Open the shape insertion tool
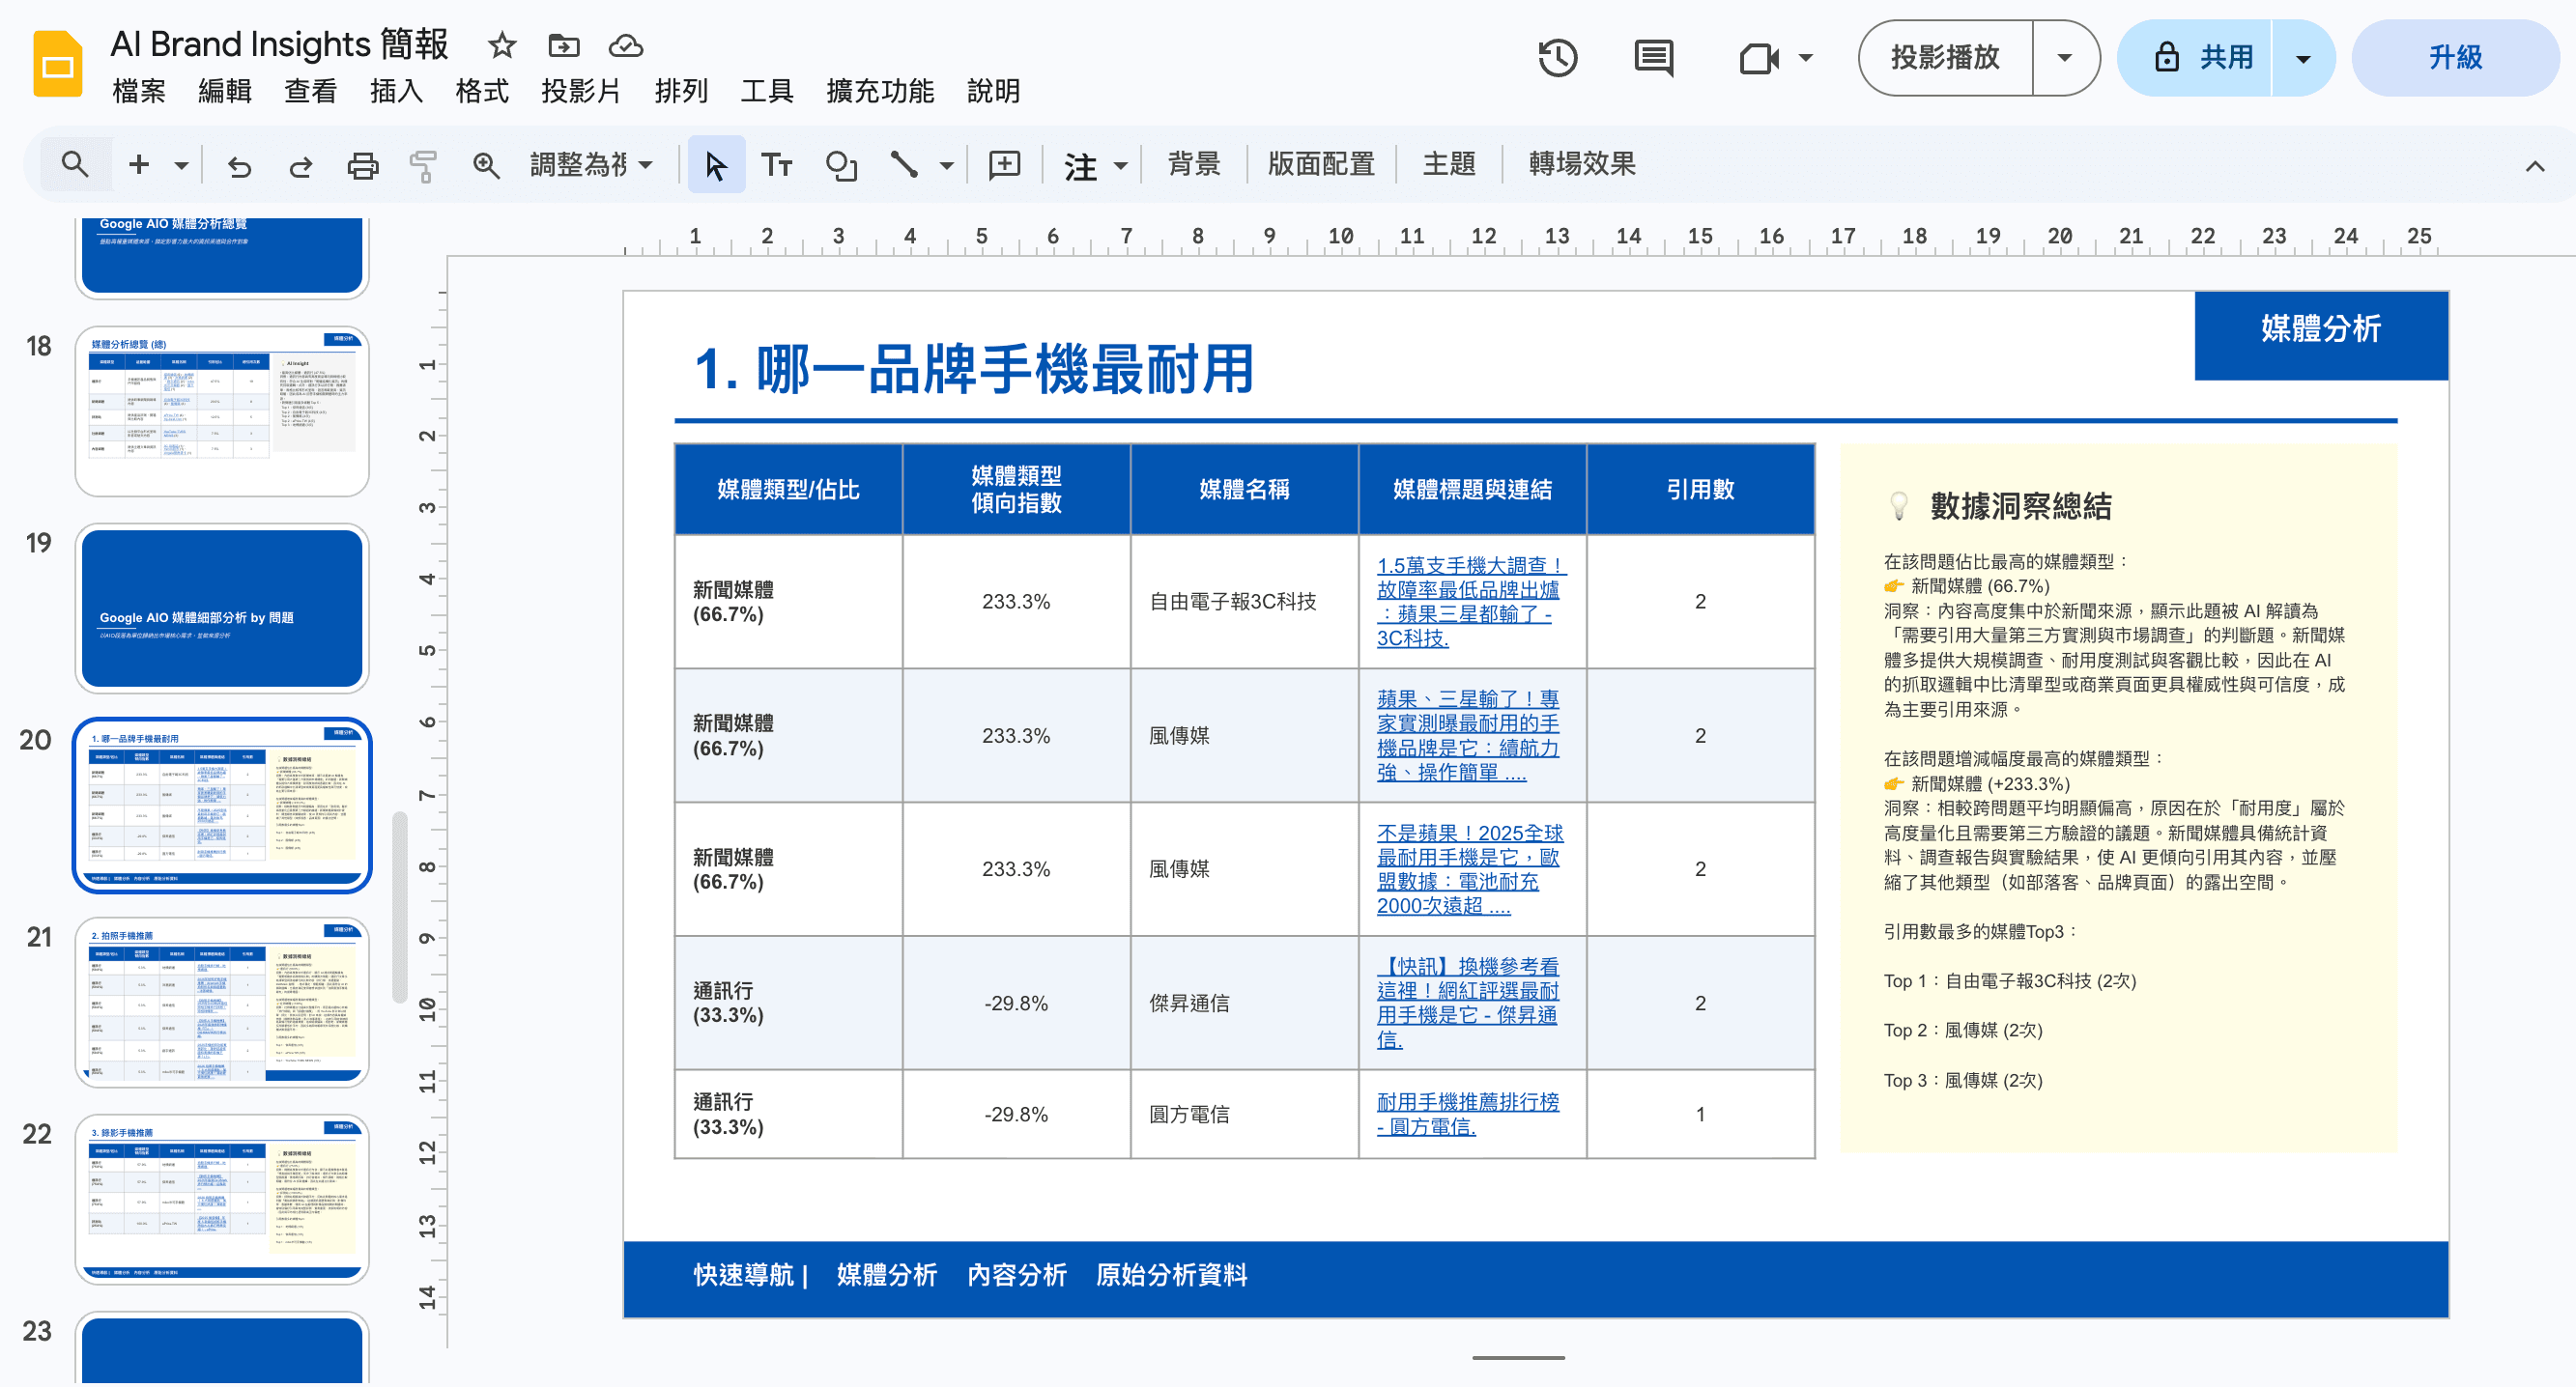Image resolution: width=2576 pixels, height=1387 pixels. (840, 164)
